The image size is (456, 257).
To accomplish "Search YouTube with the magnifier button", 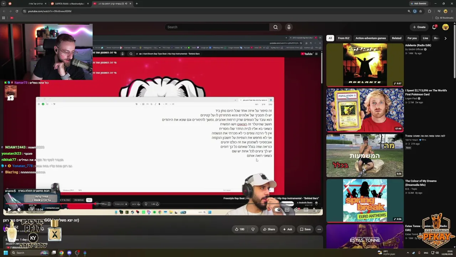I will (x=275, y=27).
